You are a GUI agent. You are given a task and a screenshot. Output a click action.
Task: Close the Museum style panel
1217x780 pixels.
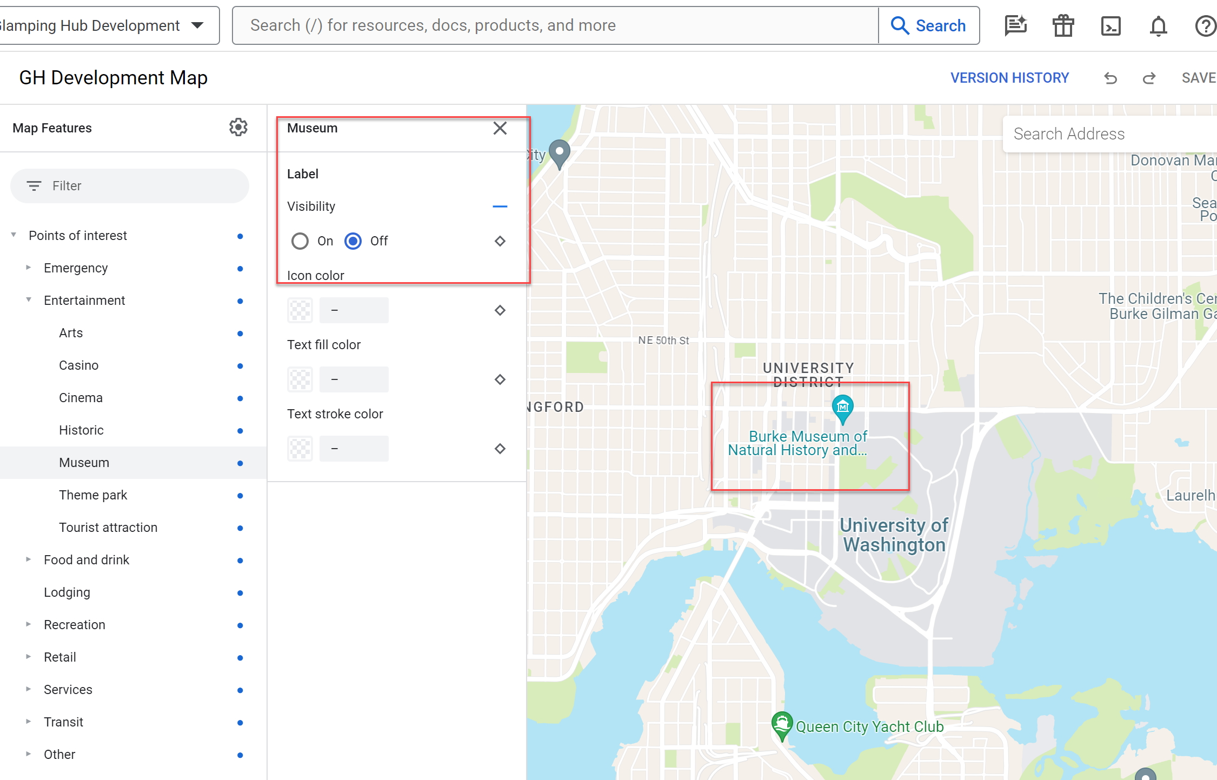coord(500,128)
